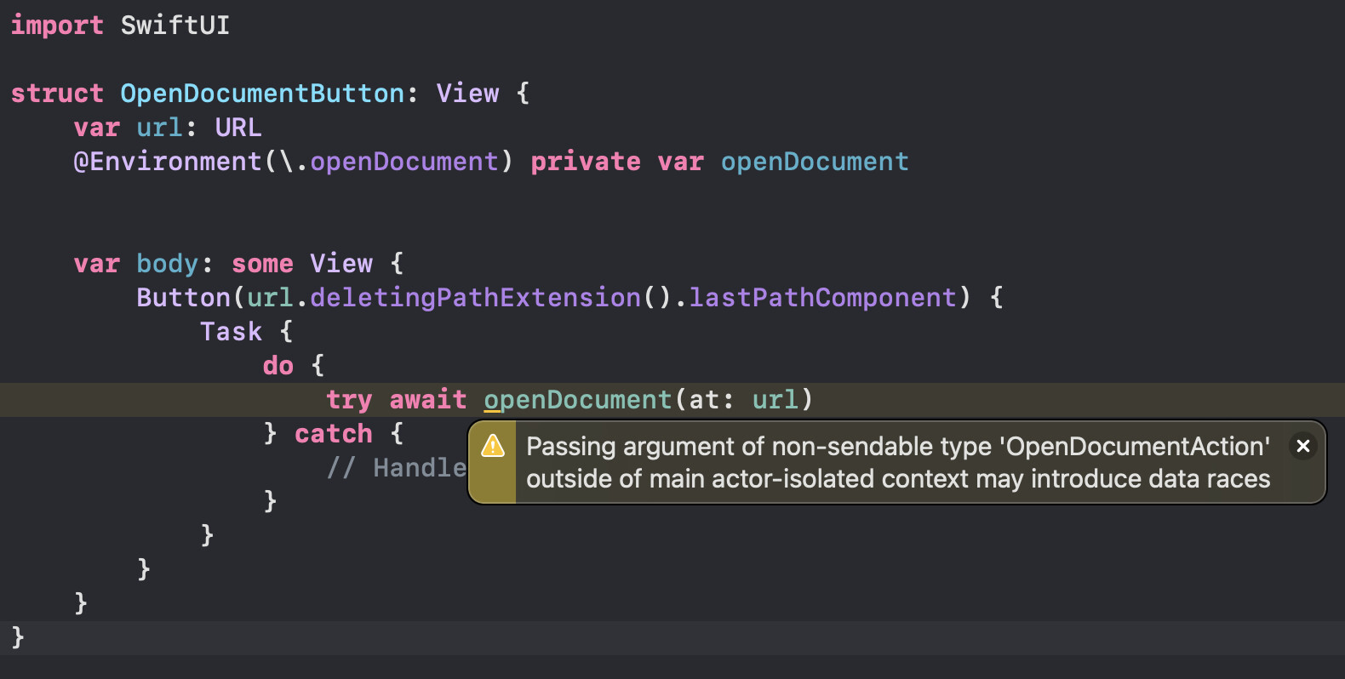Screen dimensions: 1345x679
Task: Click the import keyword
Action: 56,26
